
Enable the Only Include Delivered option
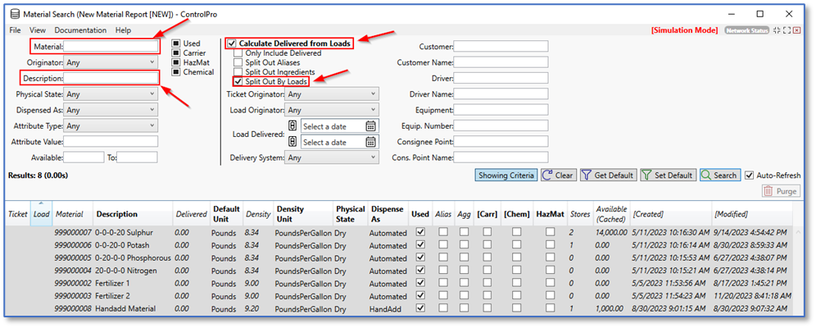(238, 53)
